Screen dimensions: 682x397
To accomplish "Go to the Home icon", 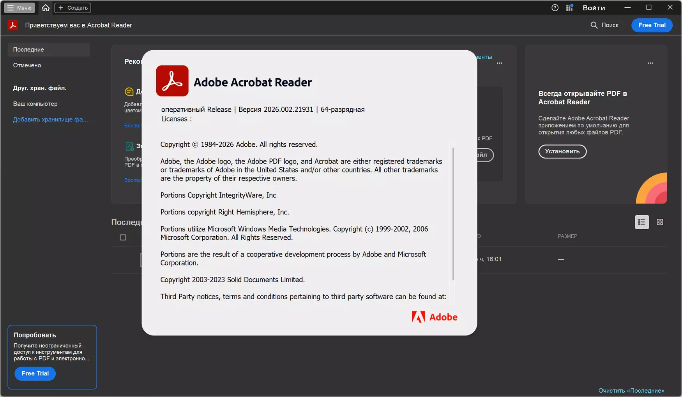I will tap(46, 8).
